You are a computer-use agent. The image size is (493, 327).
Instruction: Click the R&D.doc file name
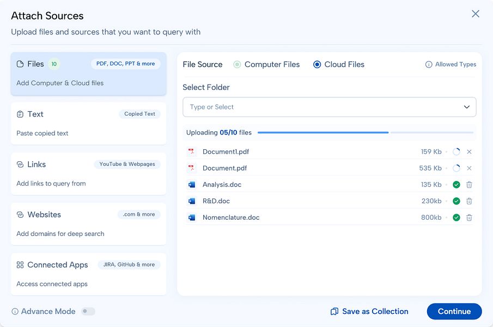[216, 201]
